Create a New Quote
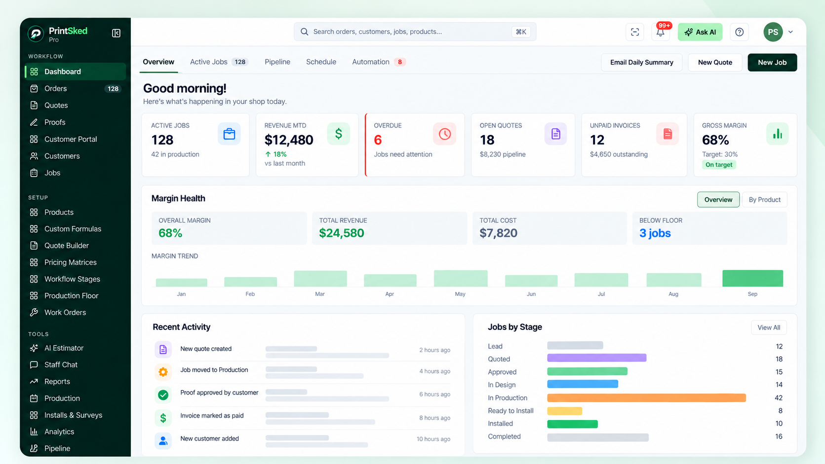This screenshot has width=825, height=464. click(x=715, y=63)
